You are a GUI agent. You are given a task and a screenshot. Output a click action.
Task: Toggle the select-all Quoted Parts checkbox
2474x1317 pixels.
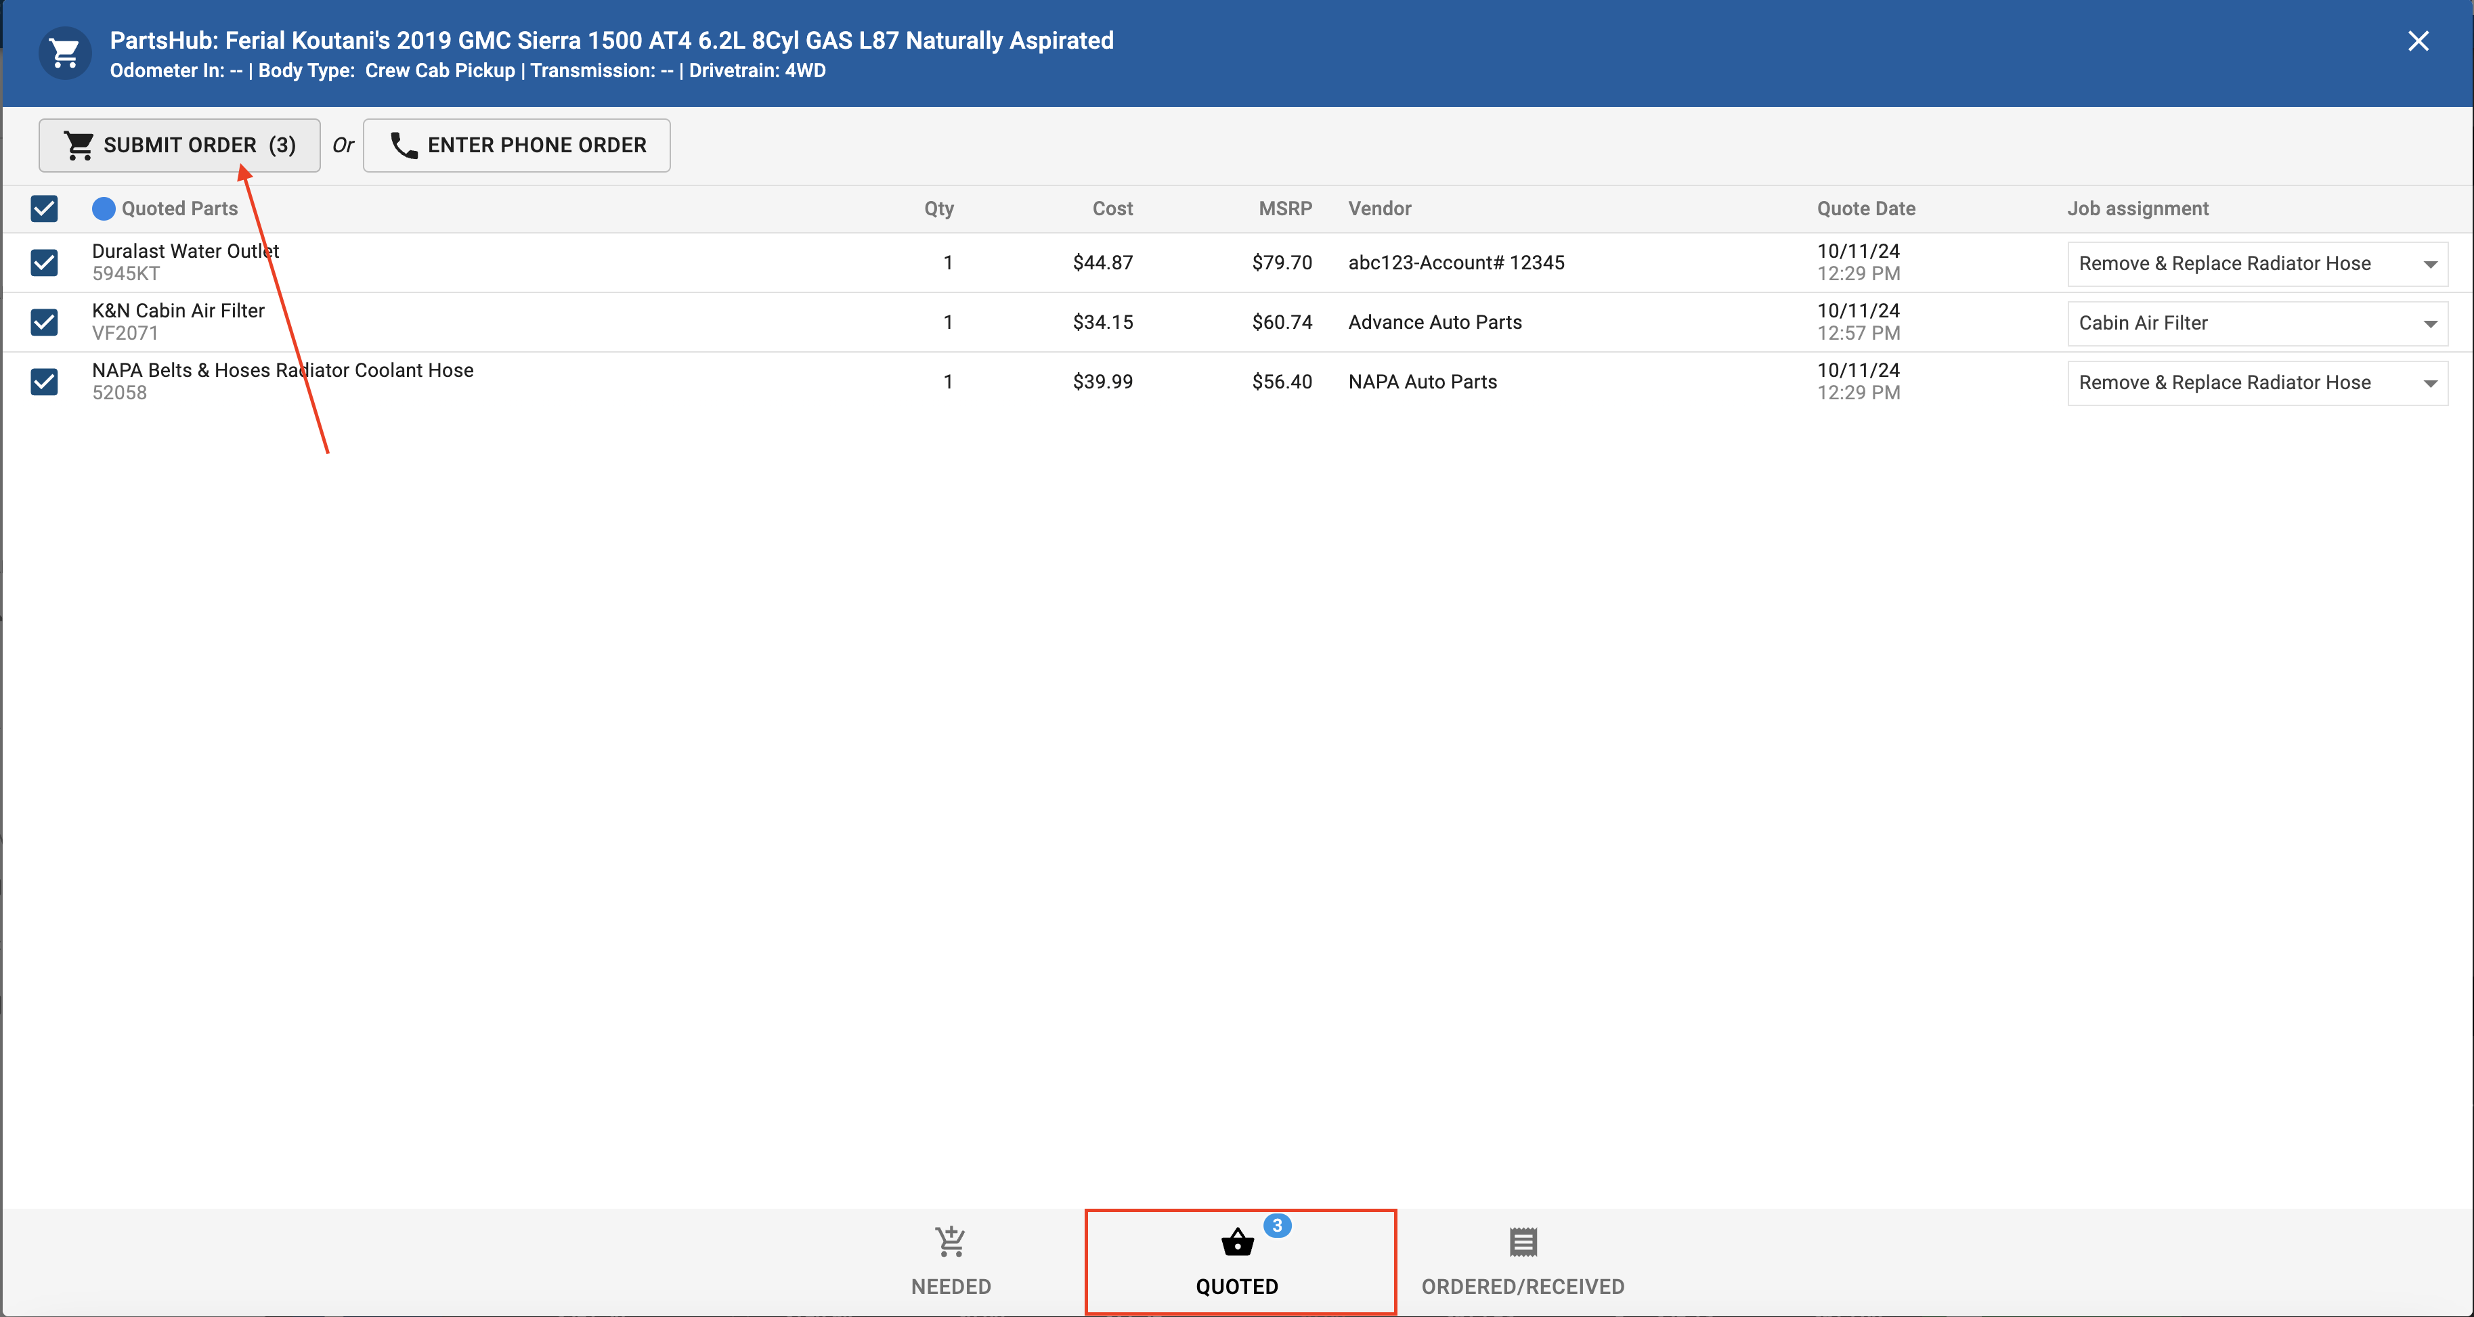[44, 208]
